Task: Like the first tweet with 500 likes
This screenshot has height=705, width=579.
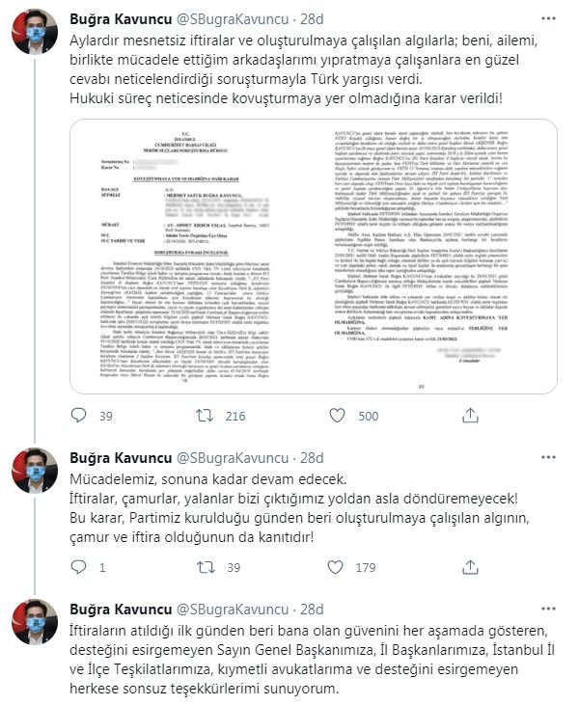Action: coord(337,416)
